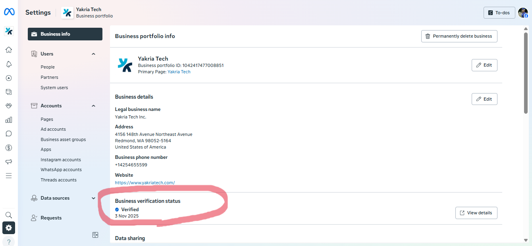Click the search magnifier icon
Viewport: 532px width, 246px height.
click(x=9, y=215)
